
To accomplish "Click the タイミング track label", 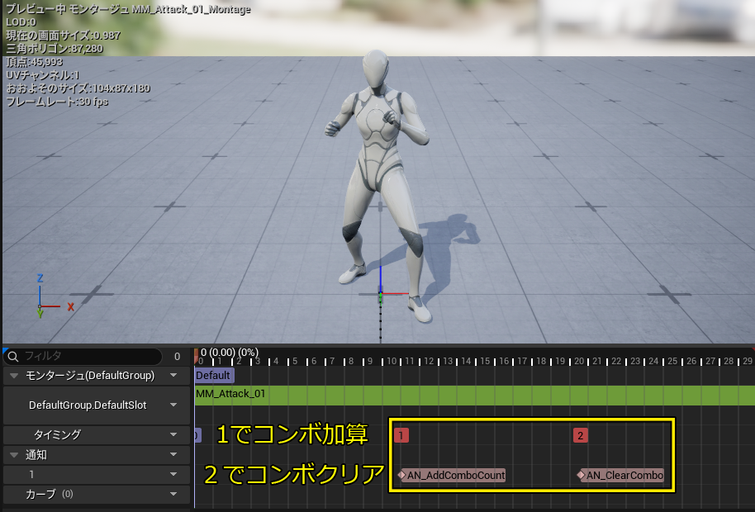I will [57, 435].
